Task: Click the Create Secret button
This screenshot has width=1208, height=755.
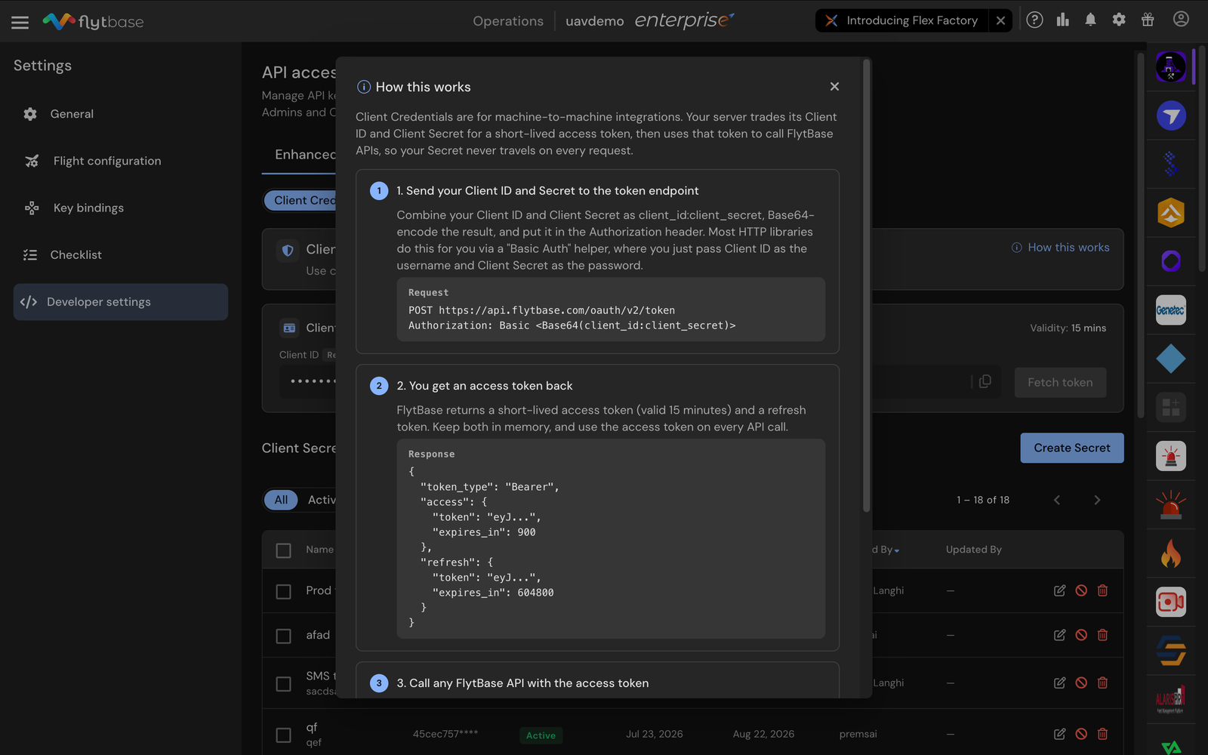Action: pos(1072,448)
